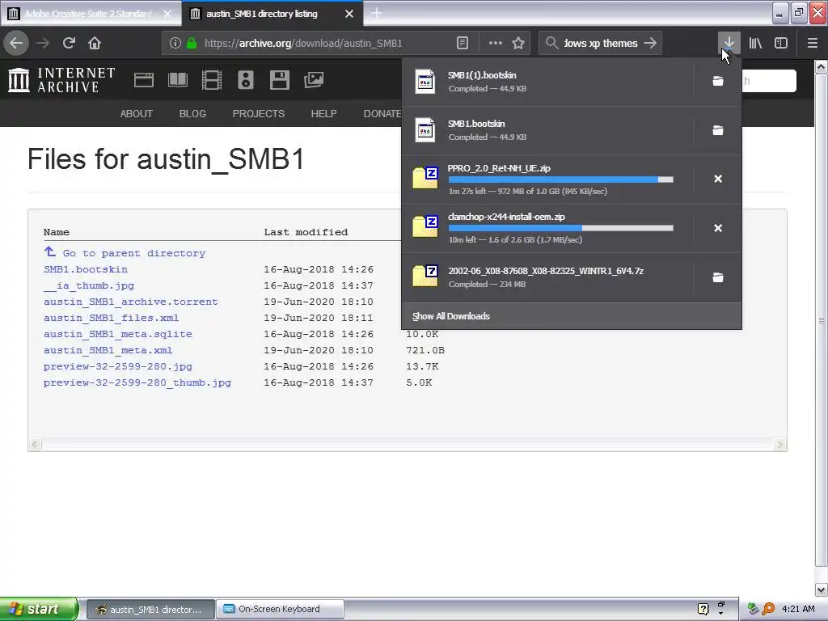Open the BLOG menu item
The image size is (828, 621).
[192, 113]
